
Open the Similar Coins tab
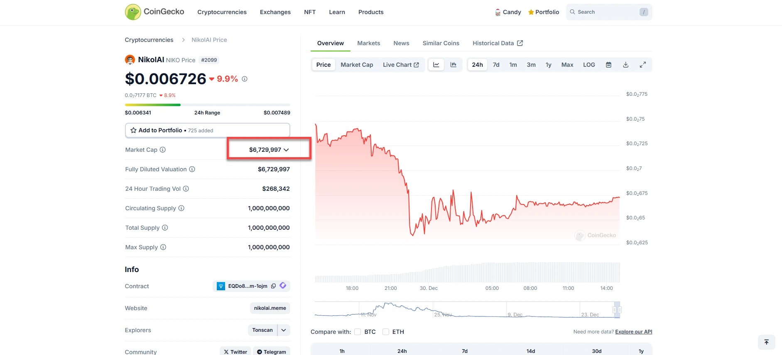441,43
